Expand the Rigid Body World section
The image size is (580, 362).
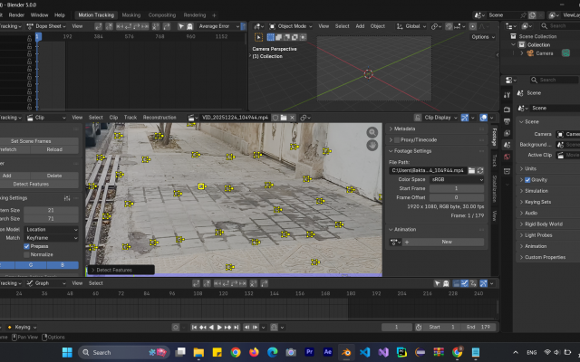click(x=543, y=224)
